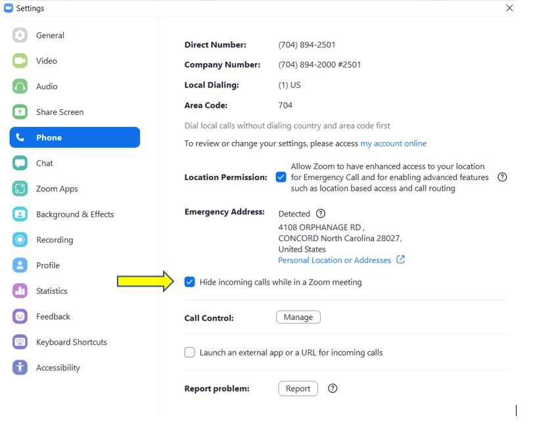
Task: Open the my account online link
Action: [393, 143]
